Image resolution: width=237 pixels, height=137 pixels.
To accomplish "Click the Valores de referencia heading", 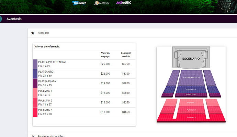I will (x=47, y=47).
